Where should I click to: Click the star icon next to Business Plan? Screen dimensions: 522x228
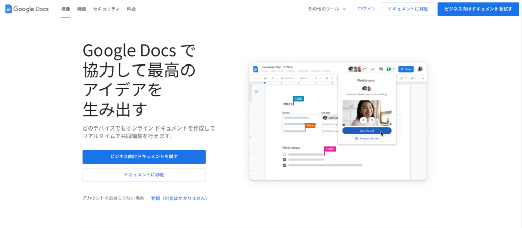point(284,67)
